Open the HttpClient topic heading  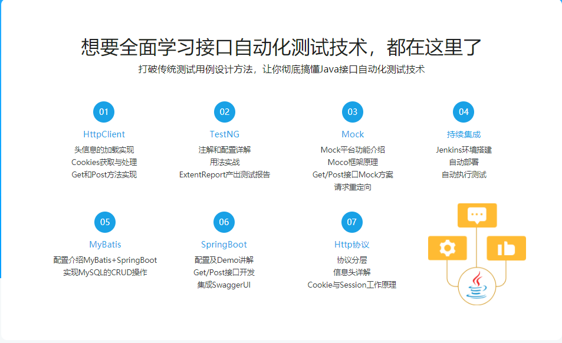pyautogui.click(x=104, y=134)
